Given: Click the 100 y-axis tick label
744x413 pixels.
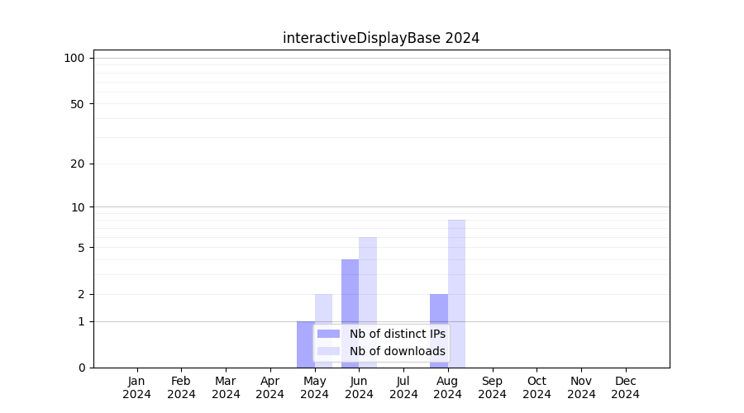Looking at the screenshot, I should 74,58.
